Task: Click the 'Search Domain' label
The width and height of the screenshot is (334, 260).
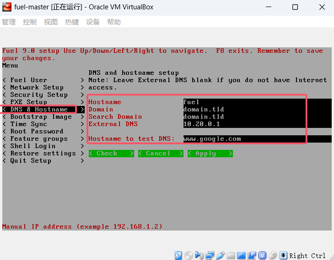Action: pos(115,117)
